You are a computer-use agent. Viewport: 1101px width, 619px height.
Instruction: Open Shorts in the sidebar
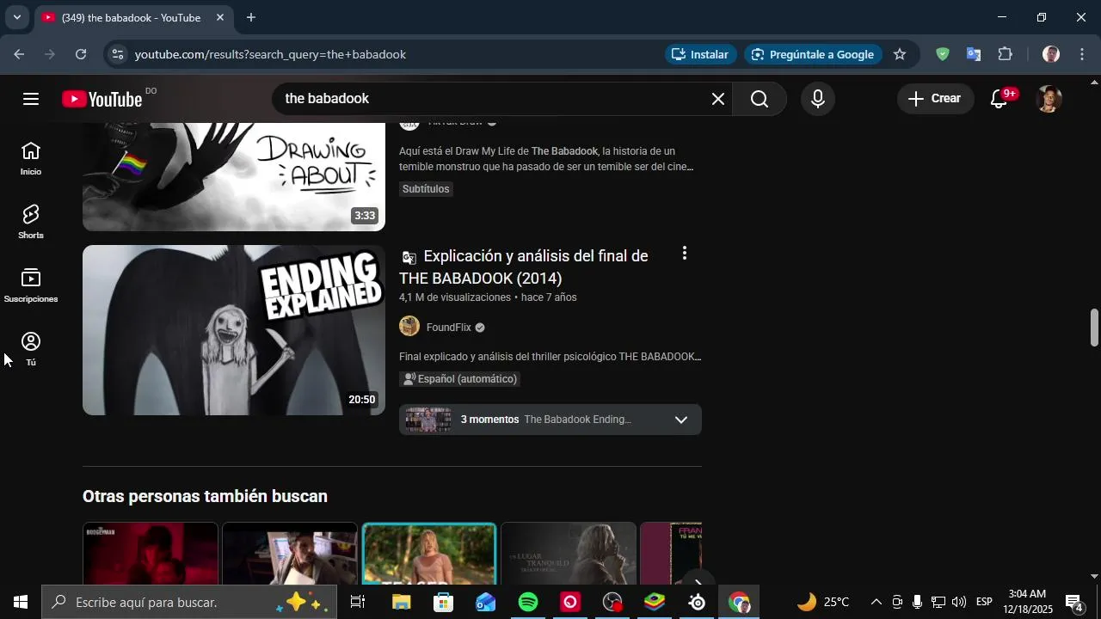click(x=31, y=223)
